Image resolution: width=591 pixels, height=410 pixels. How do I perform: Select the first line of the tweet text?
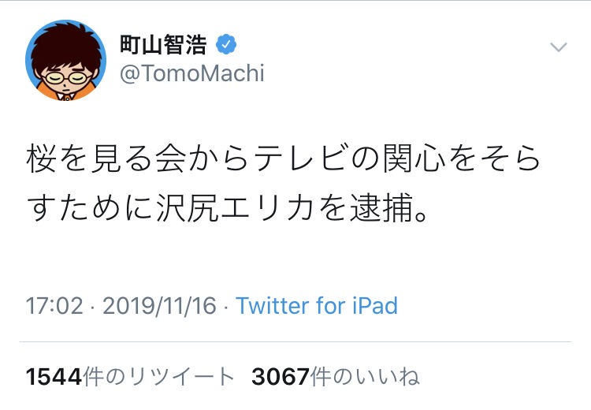coord(284,158)
